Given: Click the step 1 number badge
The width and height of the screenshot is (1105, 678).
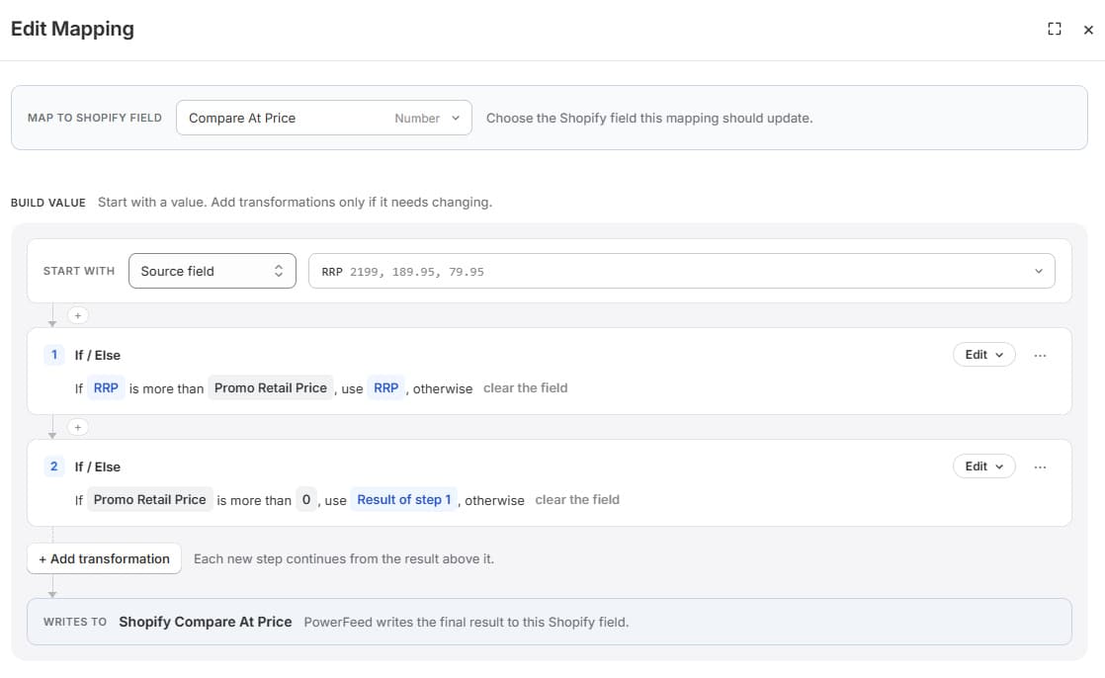Looking at the screenshot, I should 53,355.
